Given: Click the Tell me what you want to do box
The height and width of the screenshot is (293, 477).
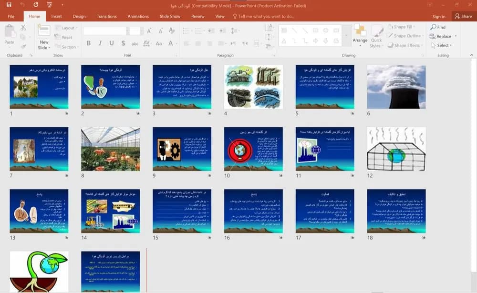Looking at the screenshot, I should tap(263, 16).
